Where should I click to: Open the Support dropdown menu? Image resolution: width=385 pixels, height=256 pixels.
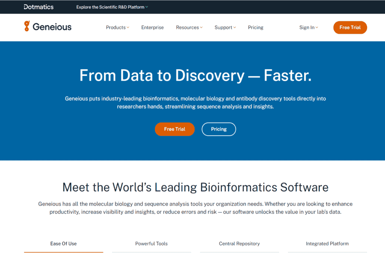[x=225, y=27]
